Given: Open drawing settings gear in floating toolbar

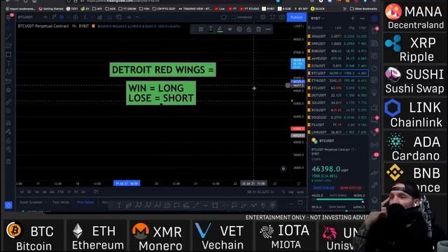Looking at the screenshot, I should 239,29.
